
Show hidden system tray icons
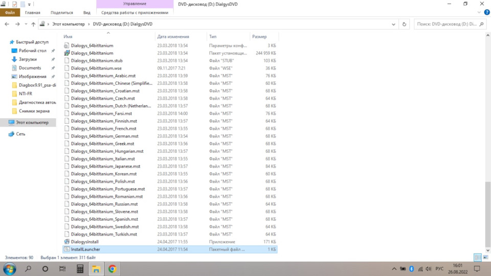point(394,269)
